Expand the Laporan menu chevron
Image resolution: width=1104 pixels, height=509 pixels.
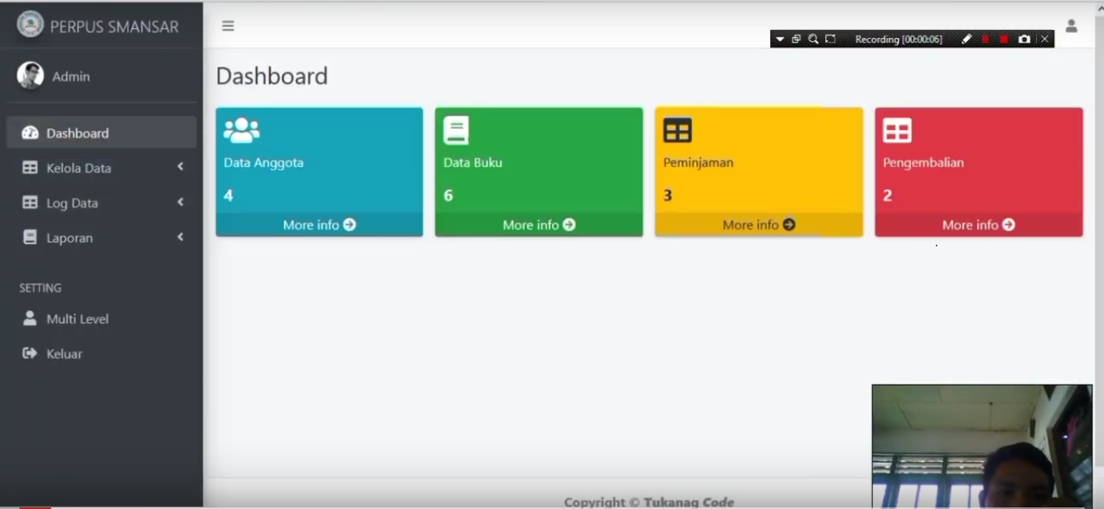click(180, 237)
